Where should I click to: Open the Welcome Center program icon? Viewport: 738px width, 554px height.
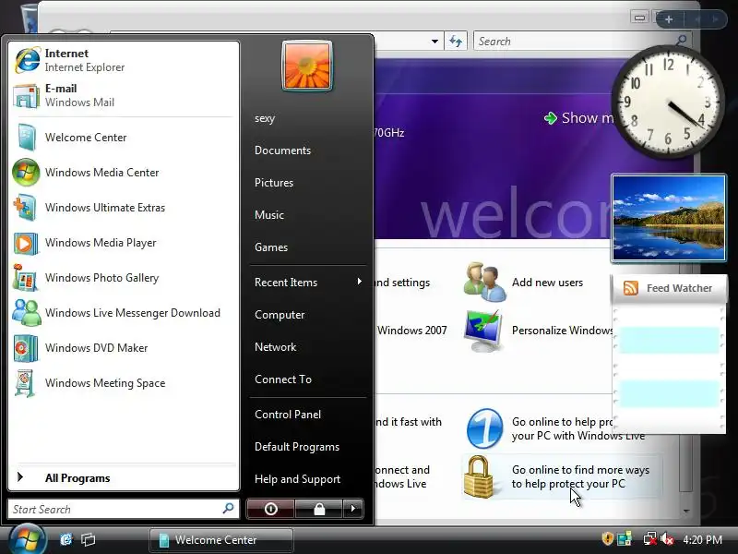[26, 137]
